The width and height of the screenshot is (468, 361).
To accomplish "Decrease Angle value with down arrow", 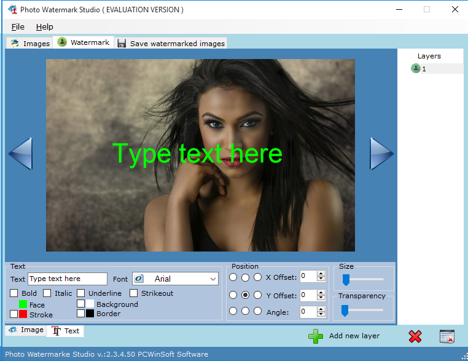I will pos(321,315).
